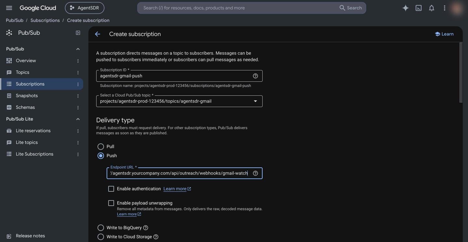The height and width of the screenshot is (242, 468).
Task: Open the top bar more options menu
Action: [445, 8]
